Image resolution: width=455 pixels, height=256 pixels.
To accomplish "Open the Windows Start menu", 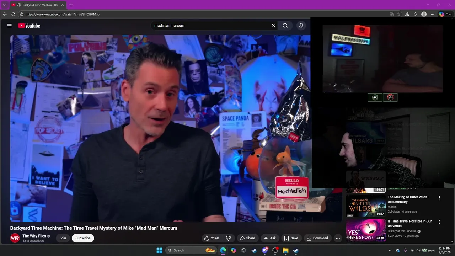I will pos(159,250).
